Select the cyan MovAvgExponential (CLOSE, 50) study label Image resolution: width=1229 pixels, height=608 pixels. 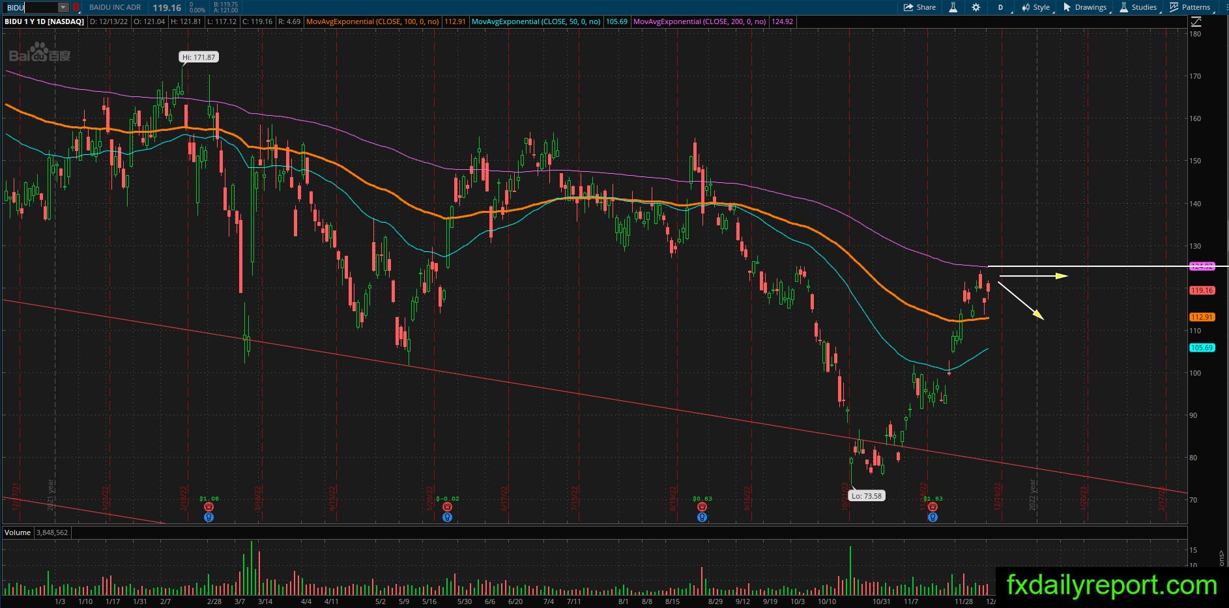point(536,21)
